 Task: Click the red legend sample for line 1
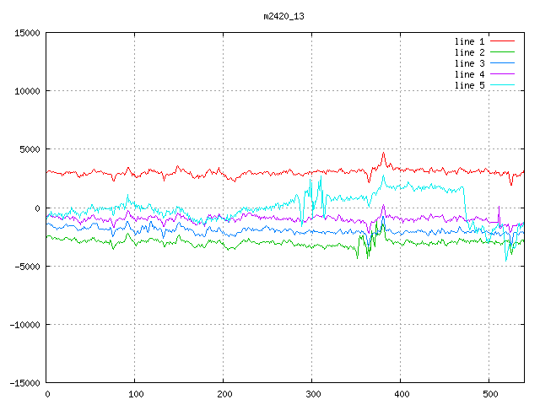[x=503, y=41]
